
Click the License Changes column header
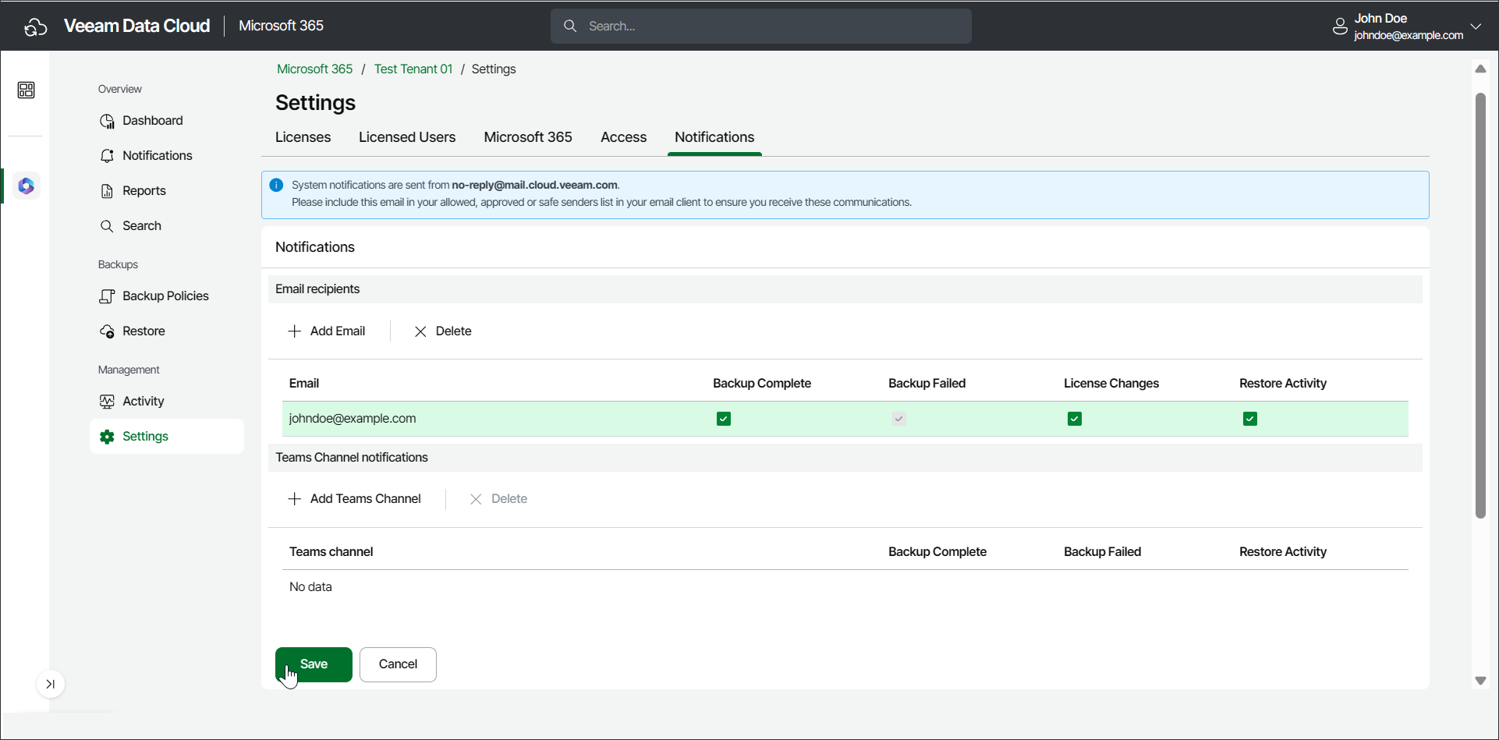pyautogui.click(x=1111, y=384)
